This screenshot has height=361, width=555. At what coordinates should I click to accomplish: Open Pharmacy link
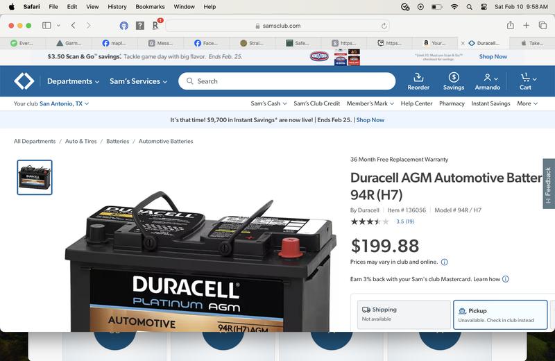pos(452,103)
